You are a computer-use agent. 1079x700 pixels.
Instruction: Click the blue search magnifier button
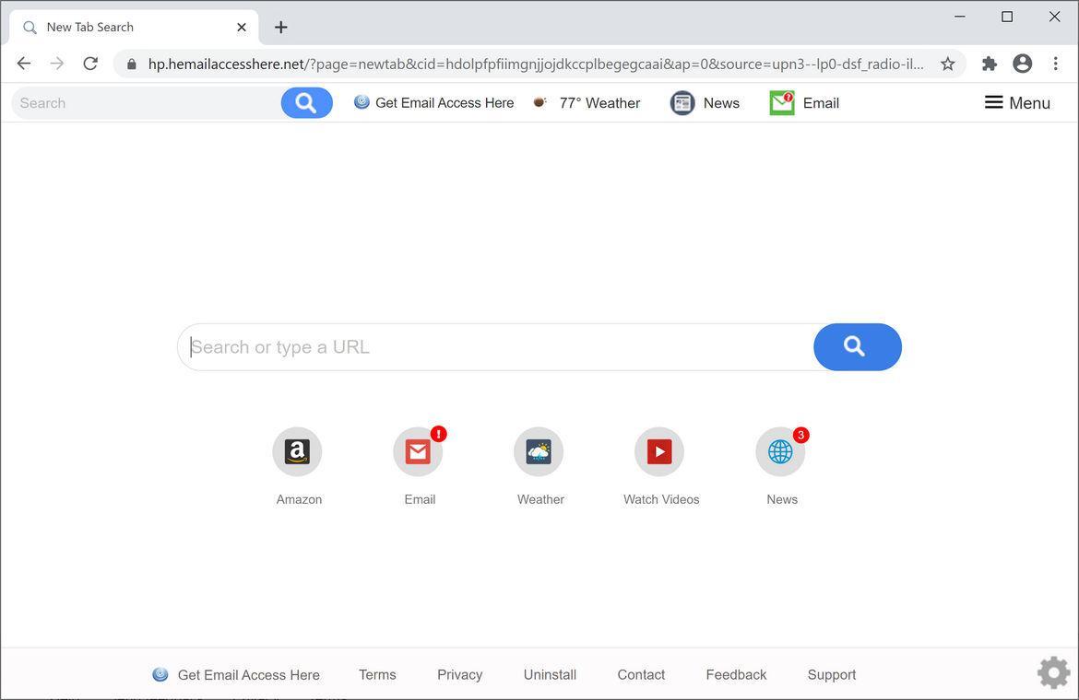tap(856, 346)
